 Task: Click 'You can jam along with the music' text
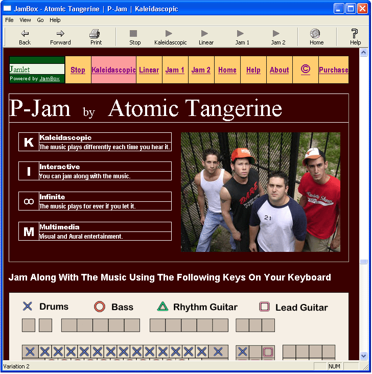[85, 176]
